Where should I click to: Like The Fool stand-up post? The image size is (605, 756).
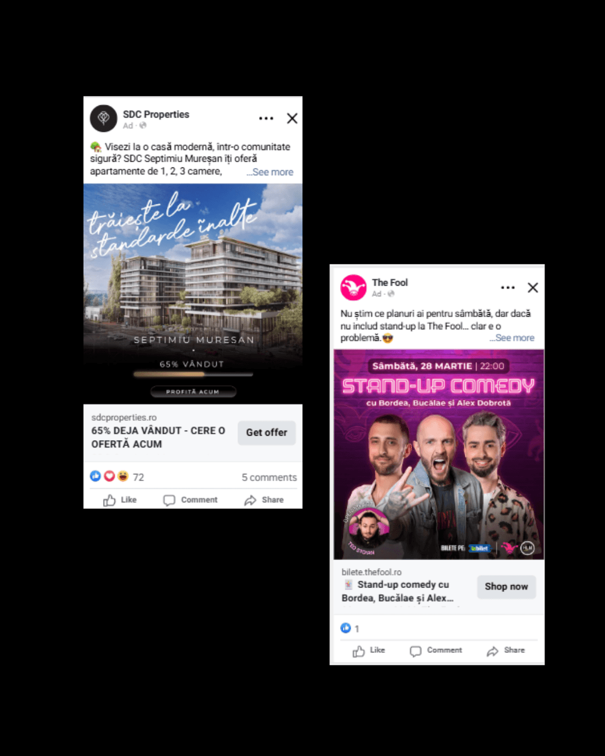click(369, 650)
